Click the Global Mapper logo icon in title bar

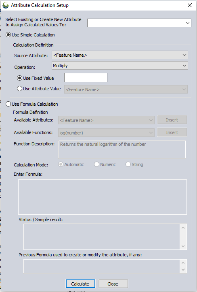pyautogui.click(x=6, y=5)
